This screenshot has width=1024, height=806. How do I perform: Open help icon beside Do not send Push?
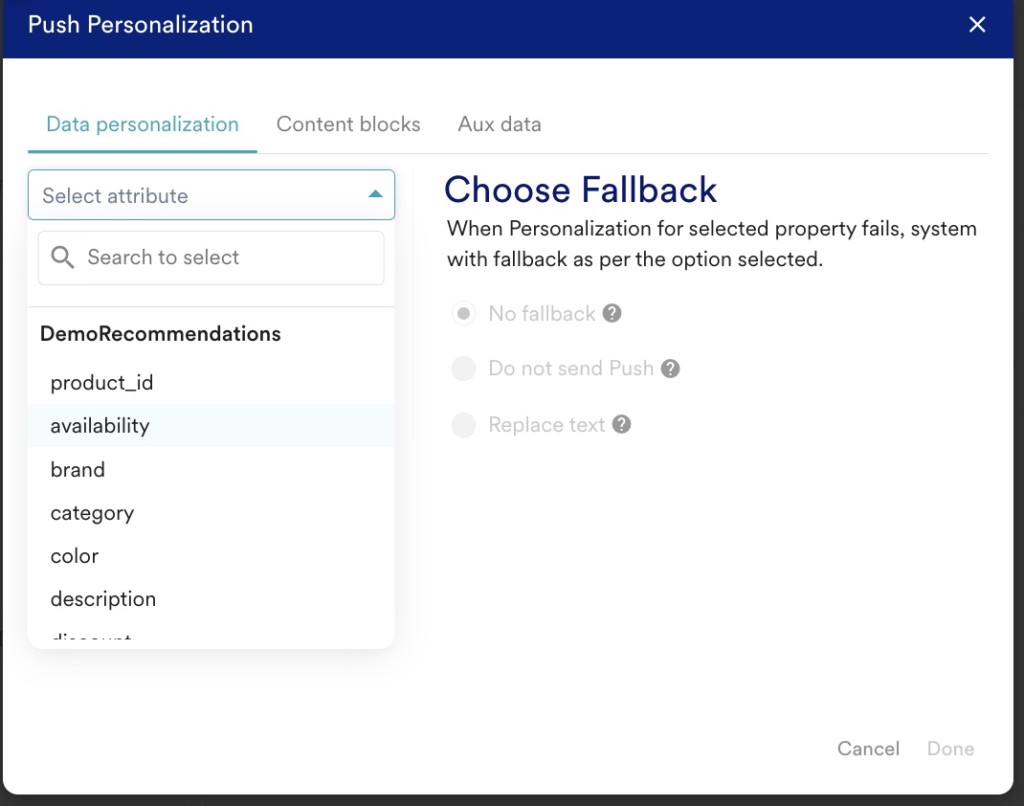point(670,369)
